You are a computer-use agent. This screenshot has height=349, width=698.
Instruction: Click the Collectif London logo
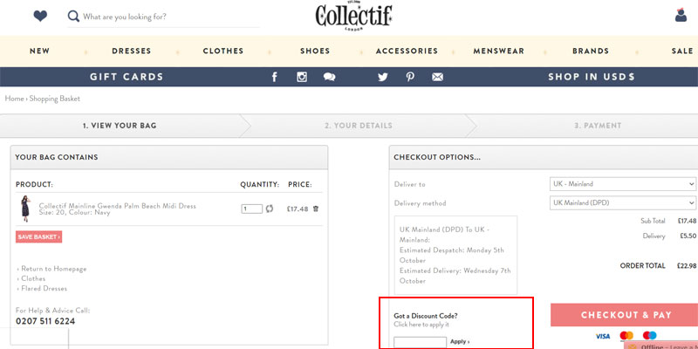354,17
